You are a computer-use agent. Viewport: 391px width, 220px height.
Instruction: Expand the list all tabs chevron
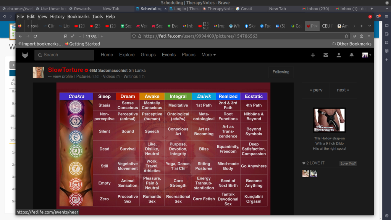click(369, 26)
